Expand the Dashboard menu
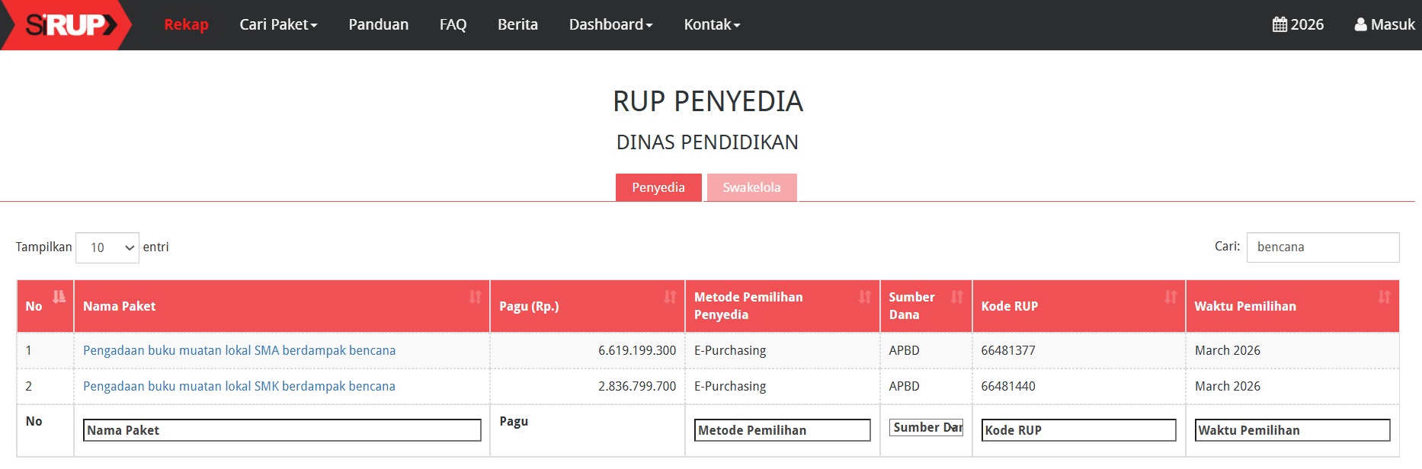This screenshot has width=1422, height=469. pos(610,24)
